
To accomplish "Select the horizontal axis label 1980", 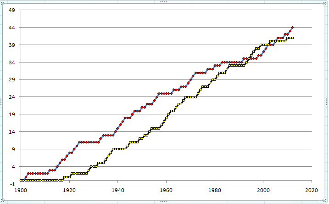I will [x=215, y=190].
